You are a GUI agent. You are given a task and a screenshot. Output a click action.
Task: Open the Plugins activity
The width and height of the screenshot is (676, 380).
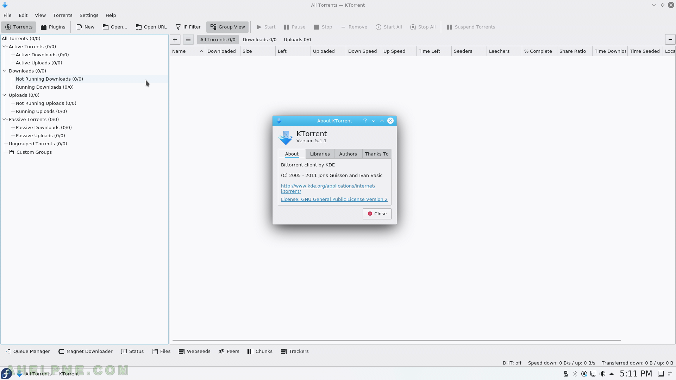click(x=53, y=27)
